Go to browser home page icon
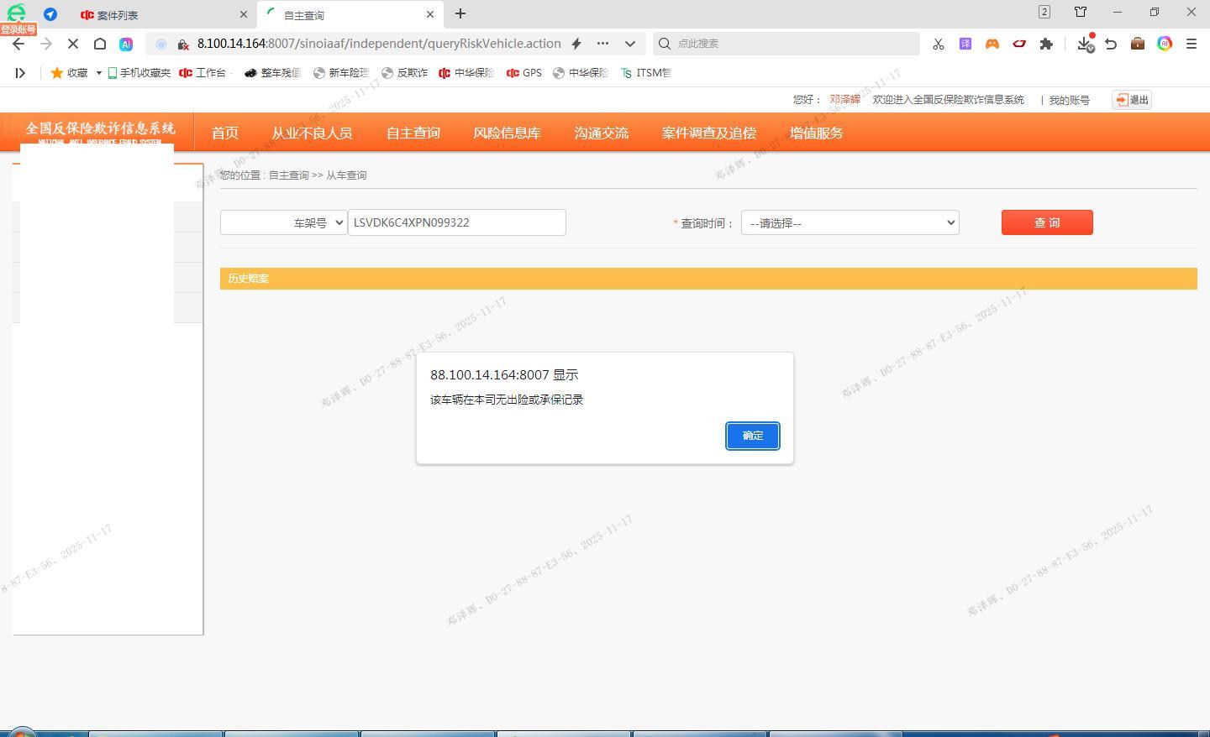 pyautogui.click(x=100, y=44)
